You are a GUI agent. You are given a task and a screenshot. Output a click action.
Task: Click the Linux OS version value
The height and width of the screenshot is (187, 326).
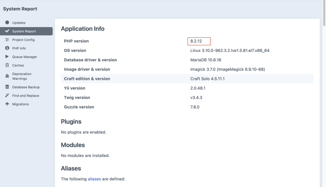(x=229, y=51)
